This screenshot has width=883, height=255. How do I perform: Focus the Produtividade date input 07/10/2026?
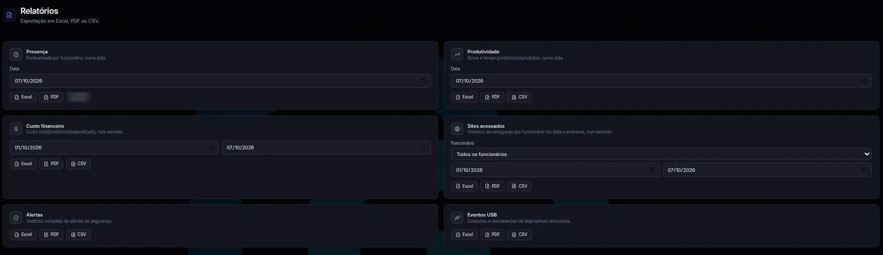click(x=661, y=81)
